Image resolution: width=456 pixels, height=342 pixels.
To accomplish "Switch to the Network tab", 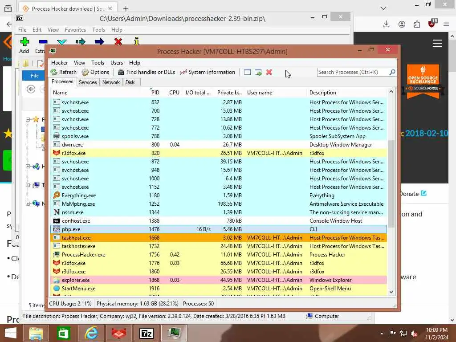I will 111,82.
